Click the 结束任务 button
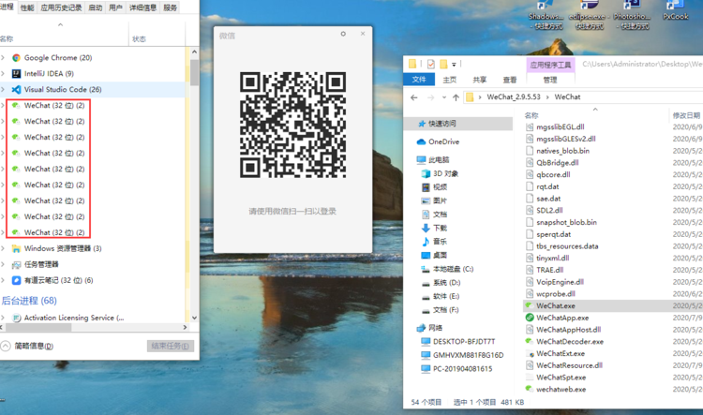This screenshot has width=703, height=415. click(x=171, y=346)
